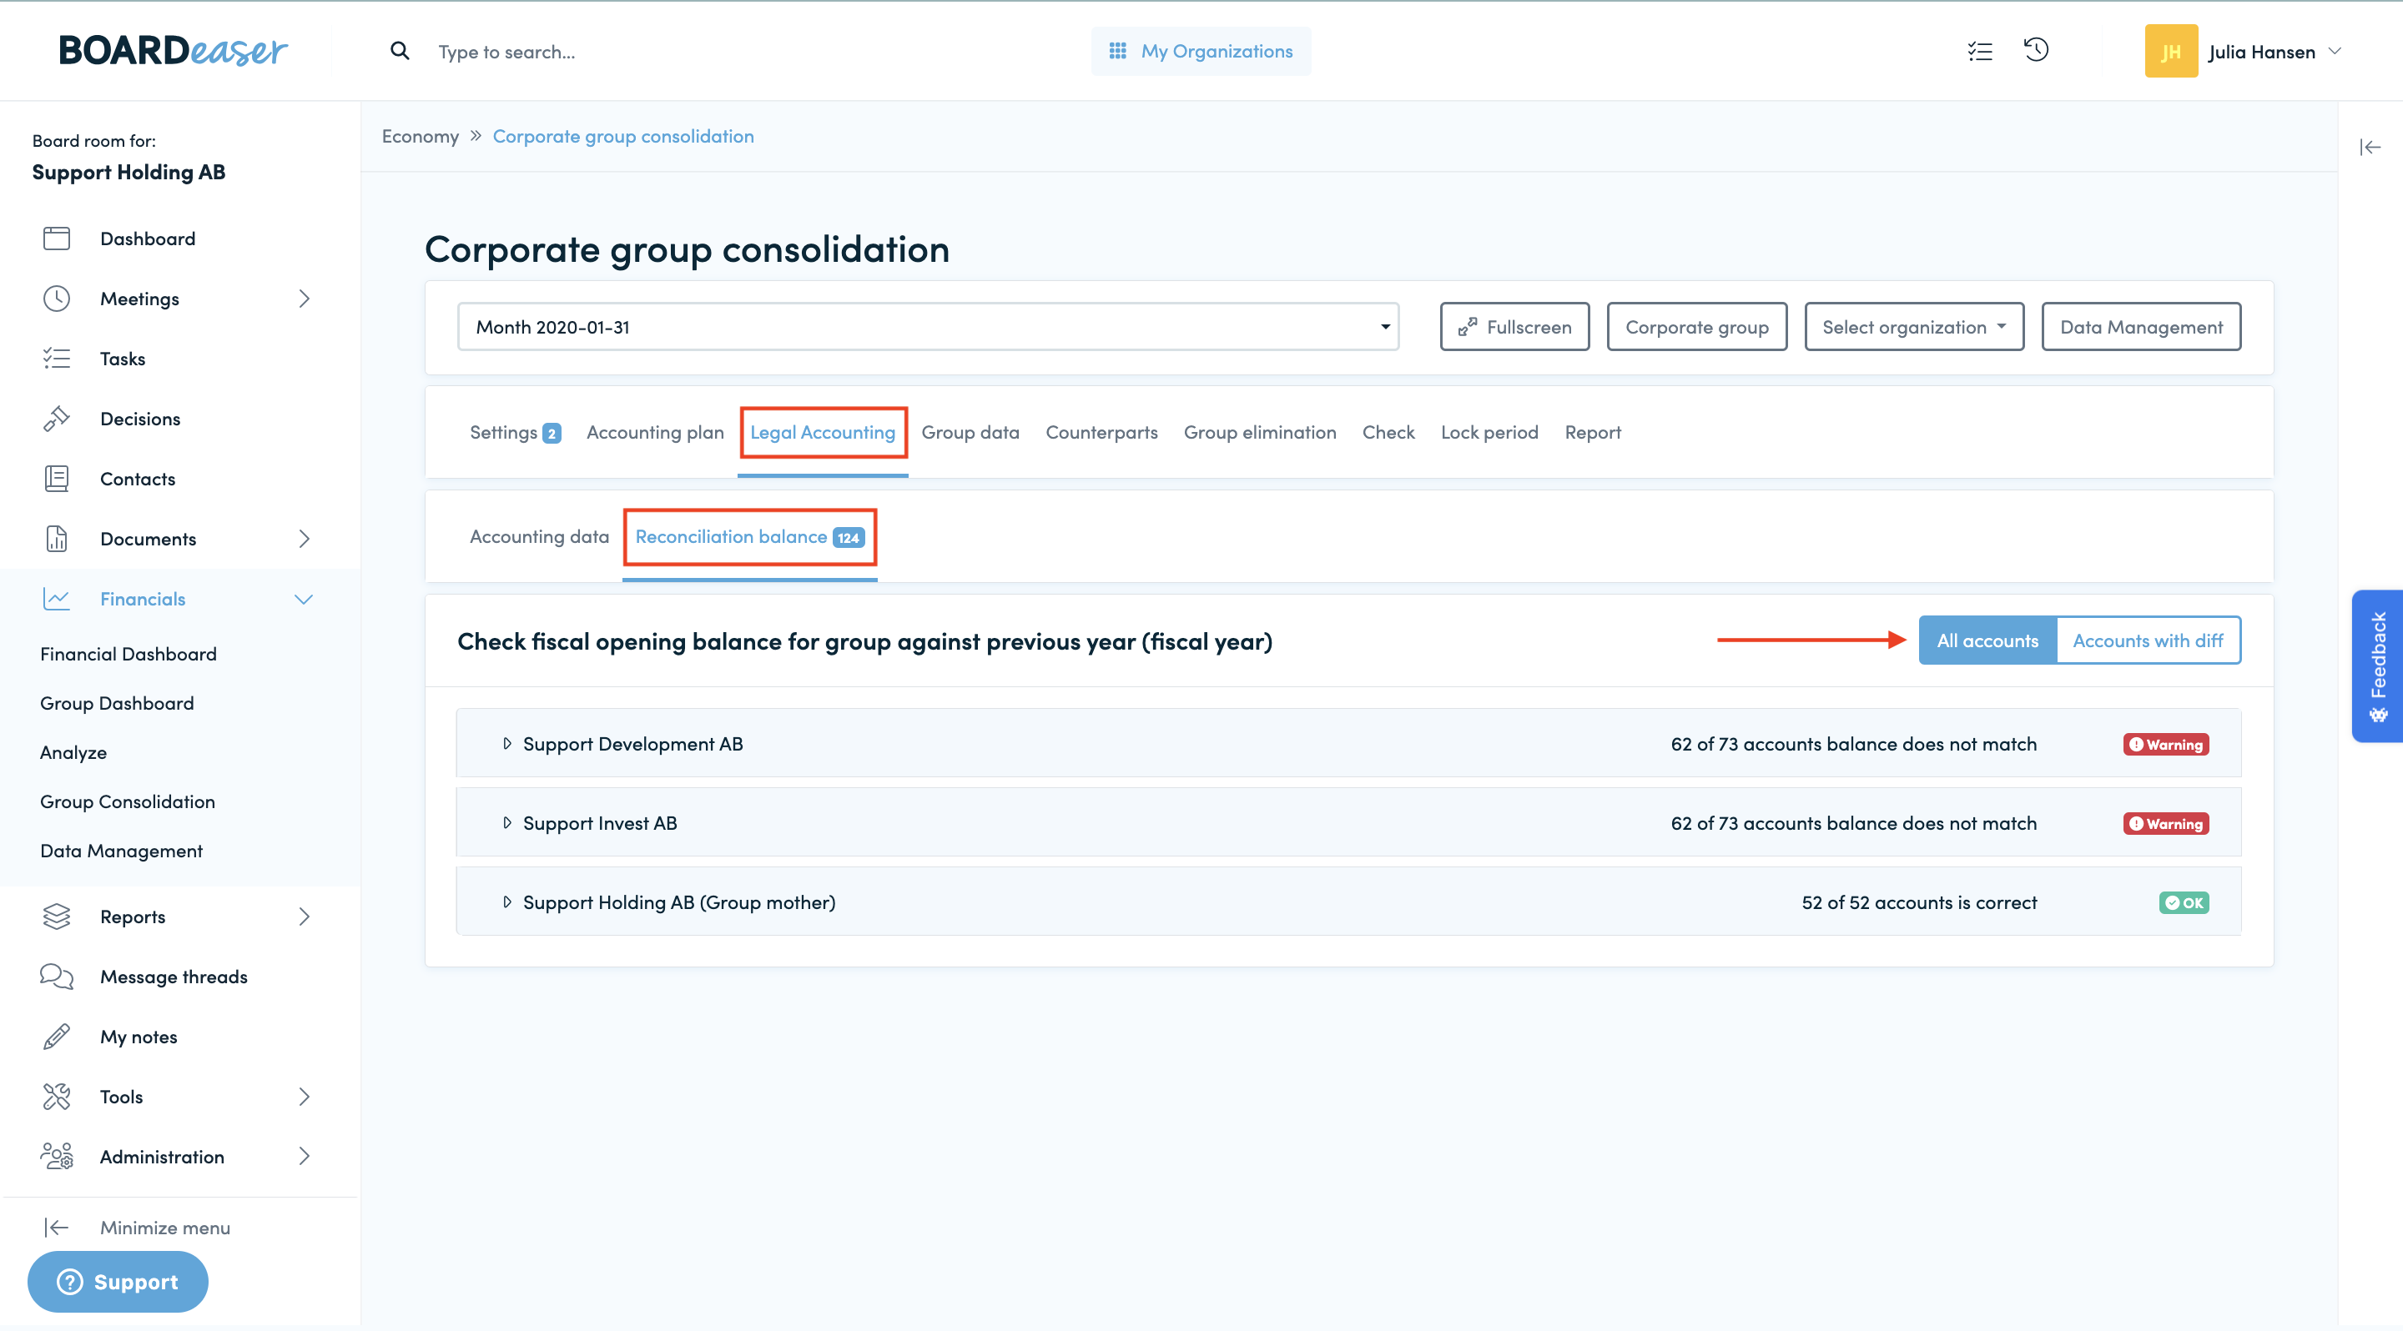Image resolution: width=2403 pixels, height=1331 pixels.
Task: Click the Dashboard sidebar icon
Action: point(56,239)
